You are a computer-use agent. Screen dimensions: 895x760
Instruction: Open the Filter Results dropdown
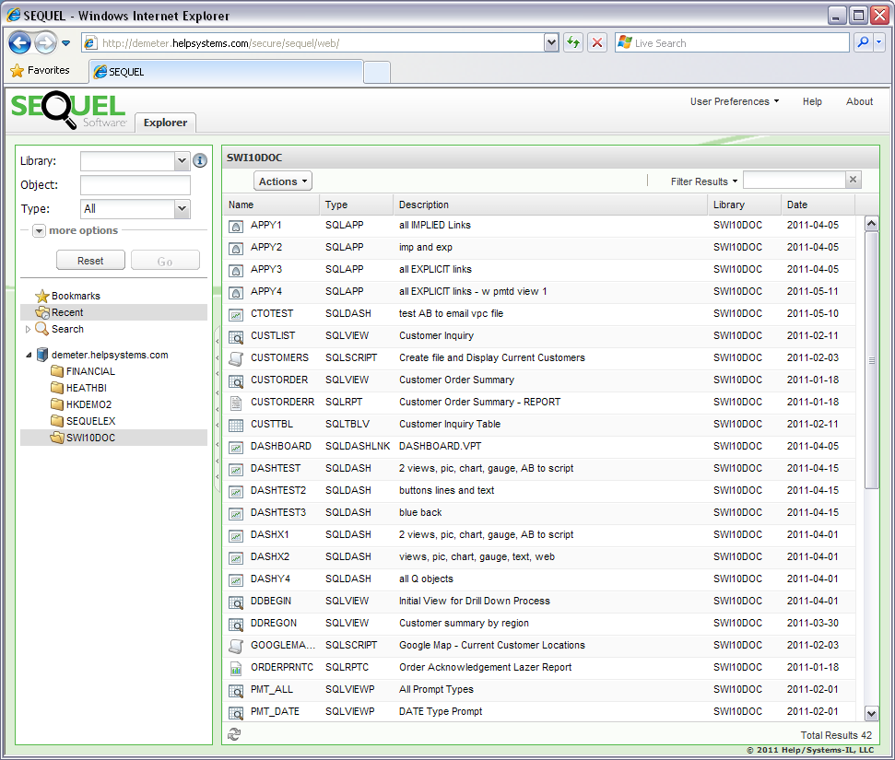coord(704,181)
